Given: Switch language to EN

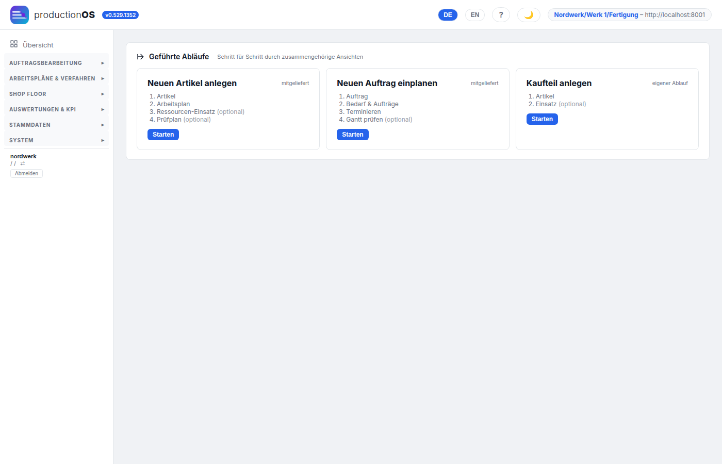Looking at the screenshot, I should (x=475, y=15).
